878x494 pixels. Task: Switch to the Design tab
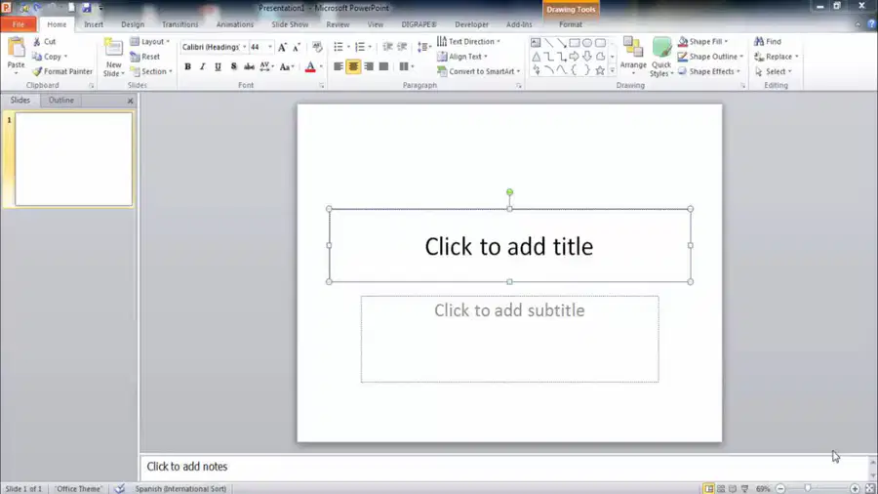[x=133, y=24]
